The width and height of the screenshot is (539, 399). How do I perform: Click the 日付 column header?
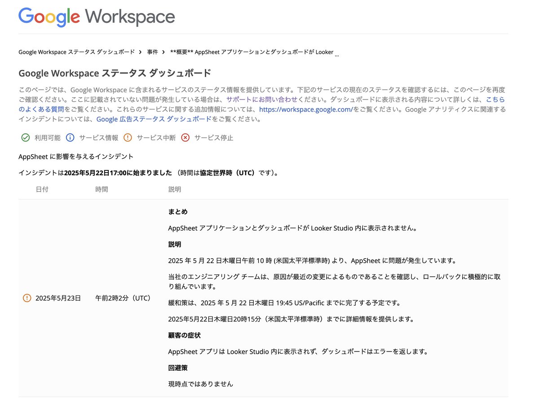pyautogui.click(x=42, y=189)
